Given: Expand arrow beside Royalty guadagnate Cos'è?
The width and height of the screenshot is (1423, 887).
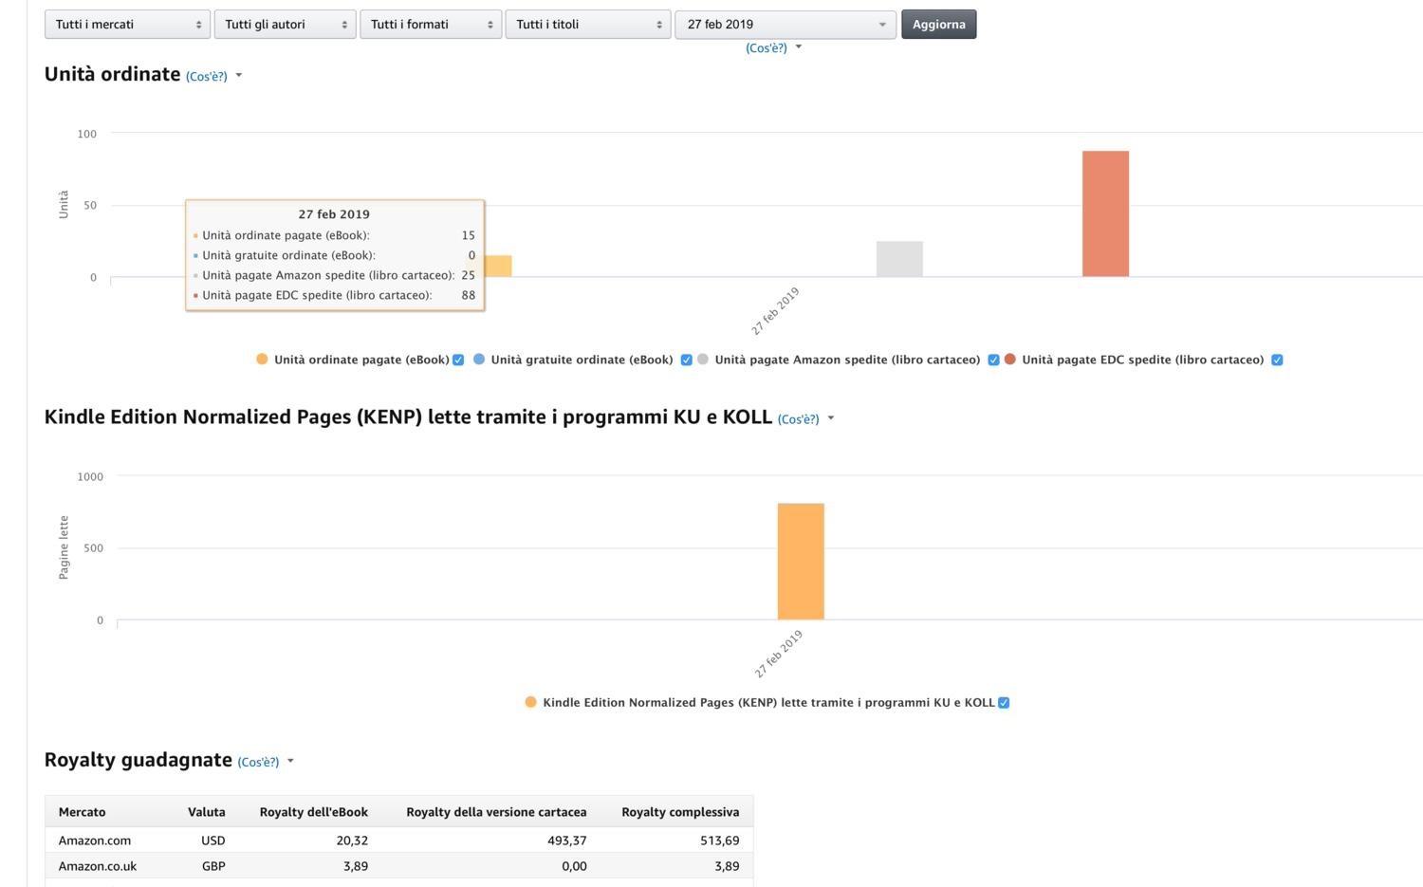Looking at the screenshot, I should (290, 761).
